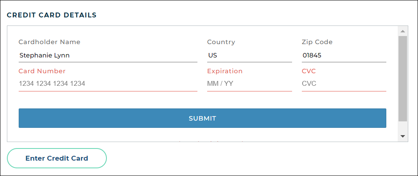This screenshot has width=418, height=176.
Task: Click blank form area directly above SUBMIT
Action: click(202, 100)
